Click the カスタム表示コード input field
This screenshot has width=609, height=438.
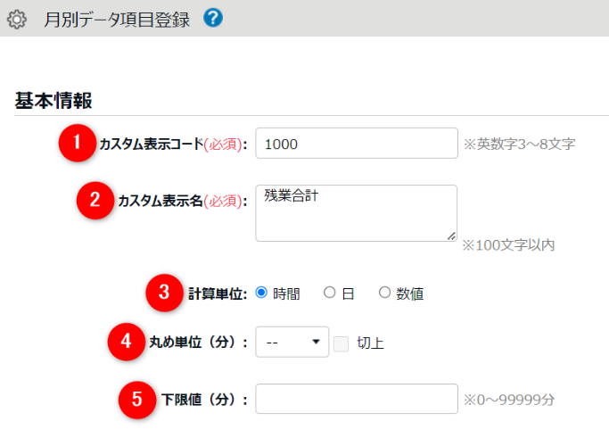(x=356, y=144)
